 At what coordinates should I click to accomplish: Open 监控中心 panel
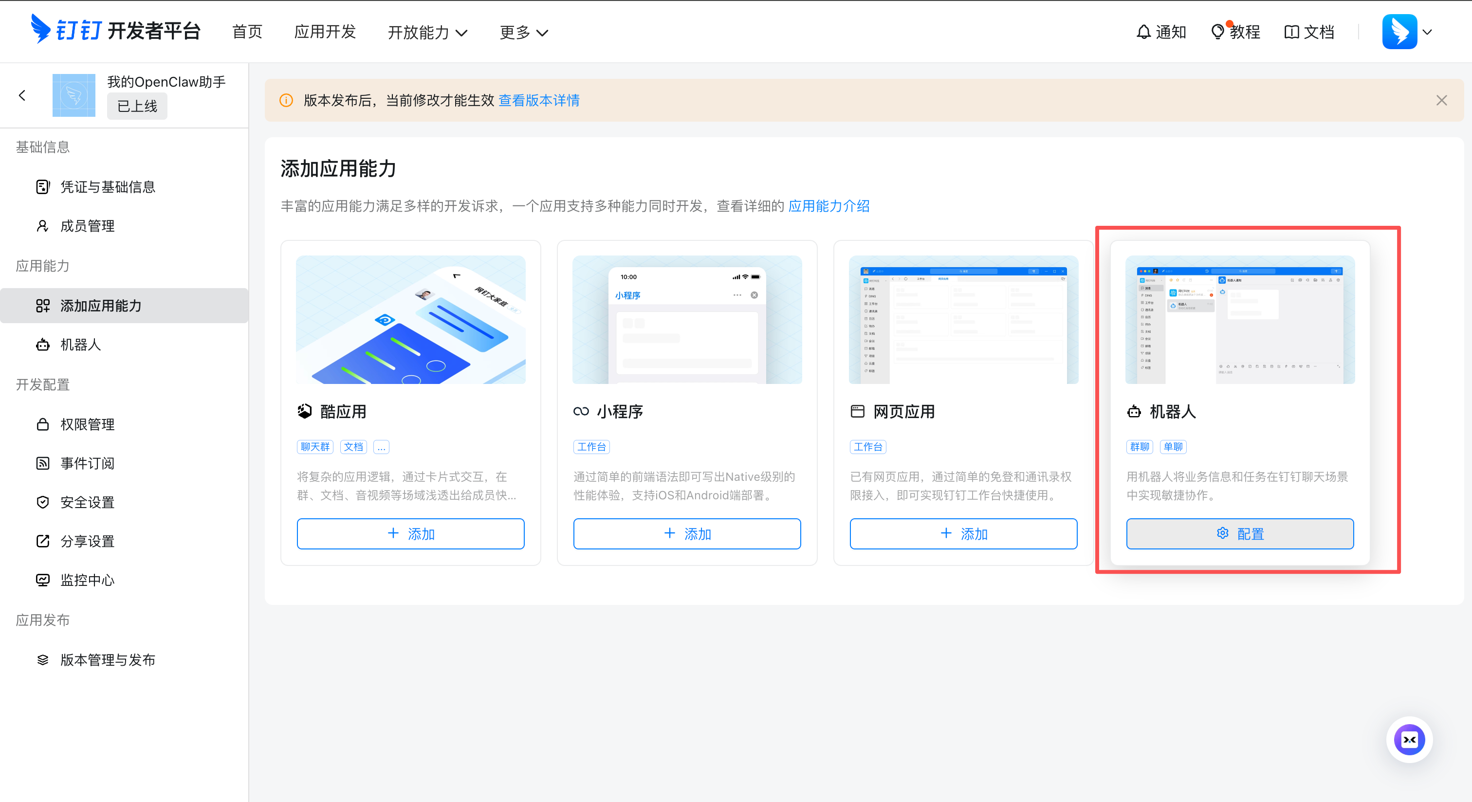87,580
